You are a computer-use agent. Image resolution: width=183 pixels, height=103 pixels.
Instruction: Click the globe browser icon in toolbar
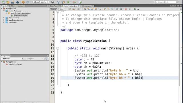point(53,2)
